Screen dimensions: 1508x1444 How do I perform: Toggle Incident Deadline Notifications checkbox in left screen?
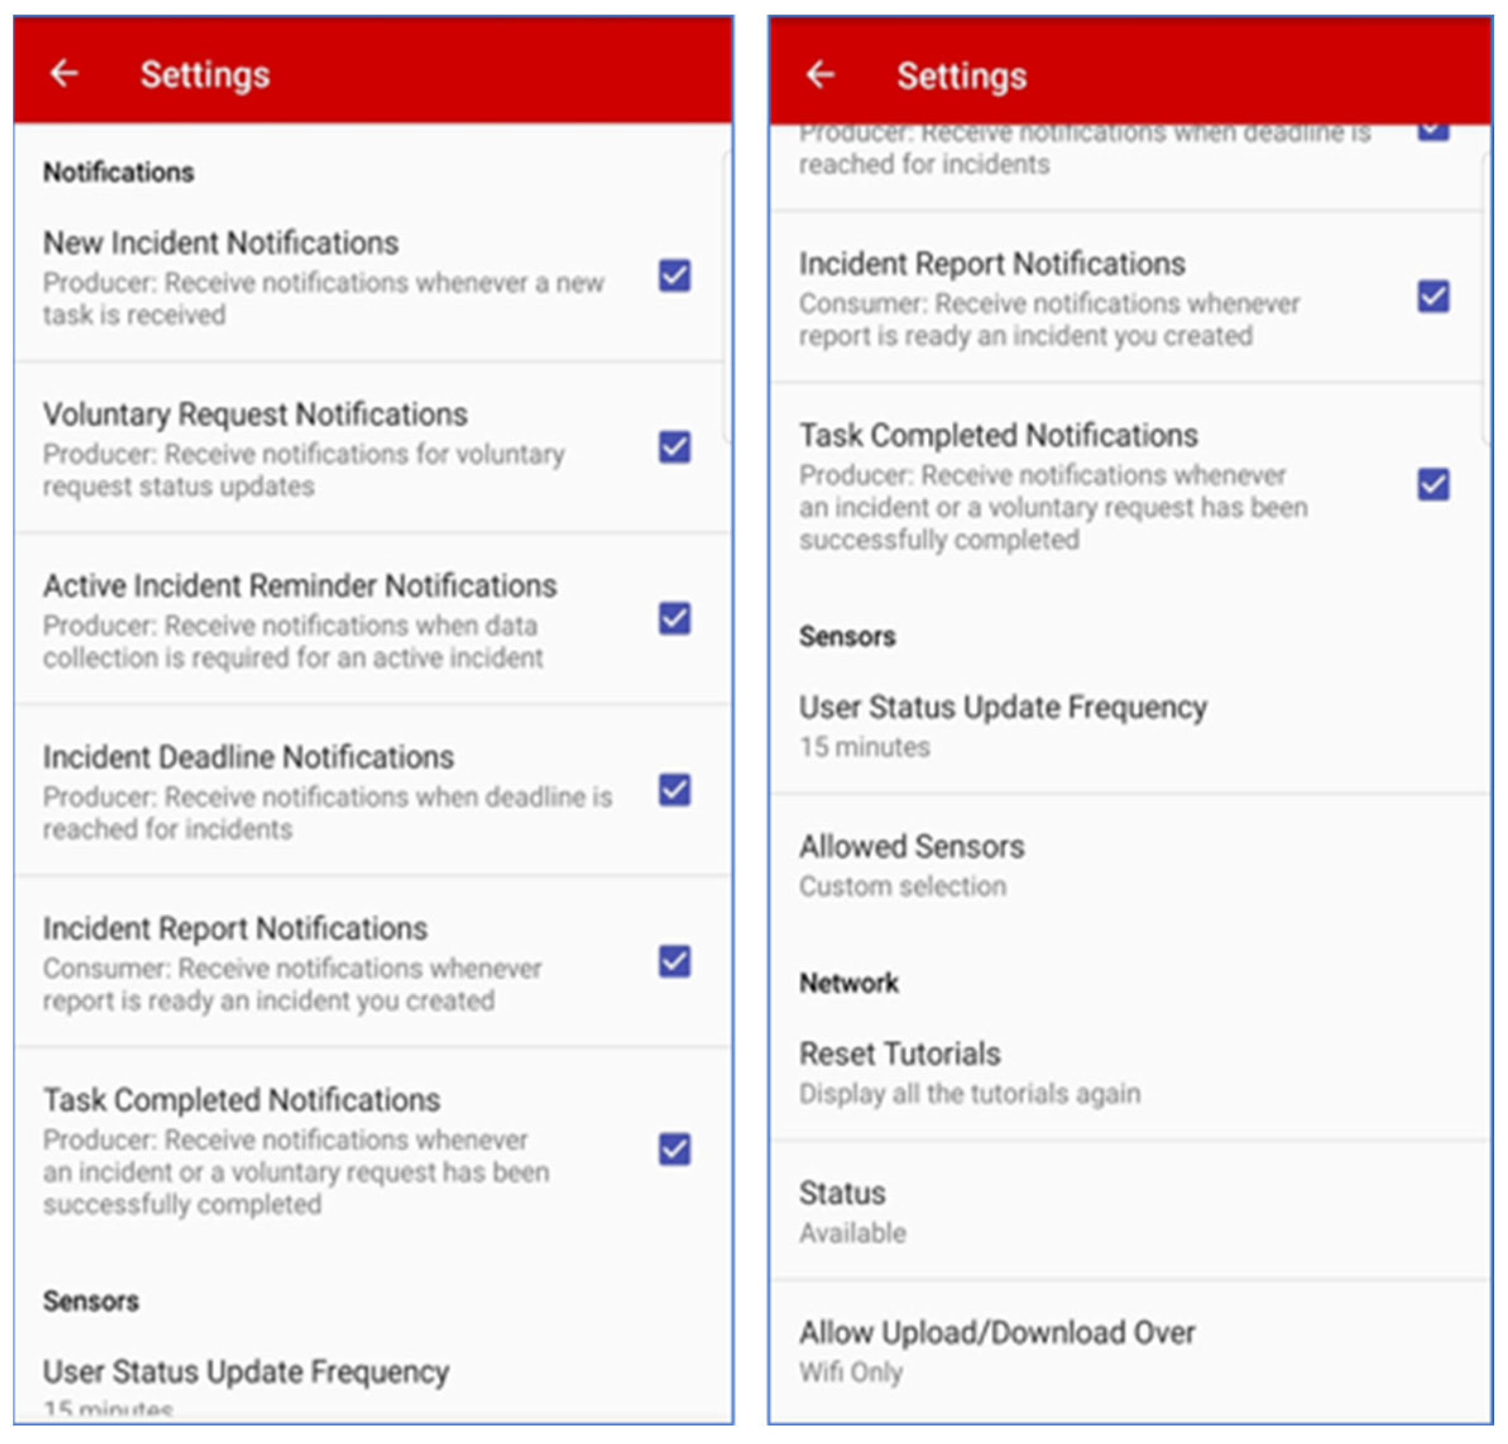tap(674, 791)
